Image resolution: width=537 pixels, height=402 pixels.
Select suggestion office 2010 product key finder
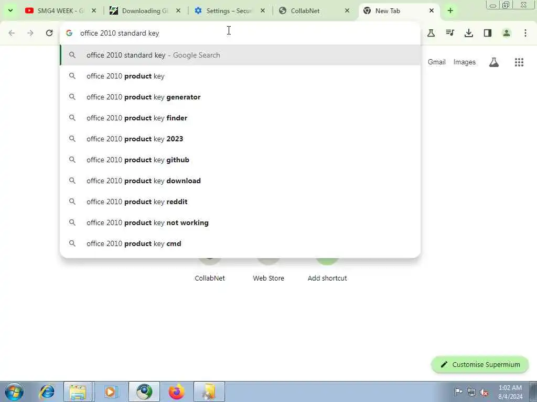[240, 118]
